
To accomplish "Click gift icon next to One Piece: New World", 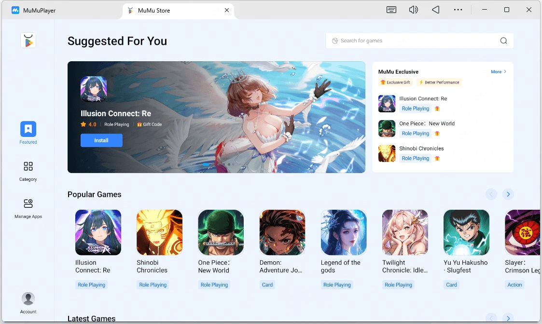I will 437,134.
